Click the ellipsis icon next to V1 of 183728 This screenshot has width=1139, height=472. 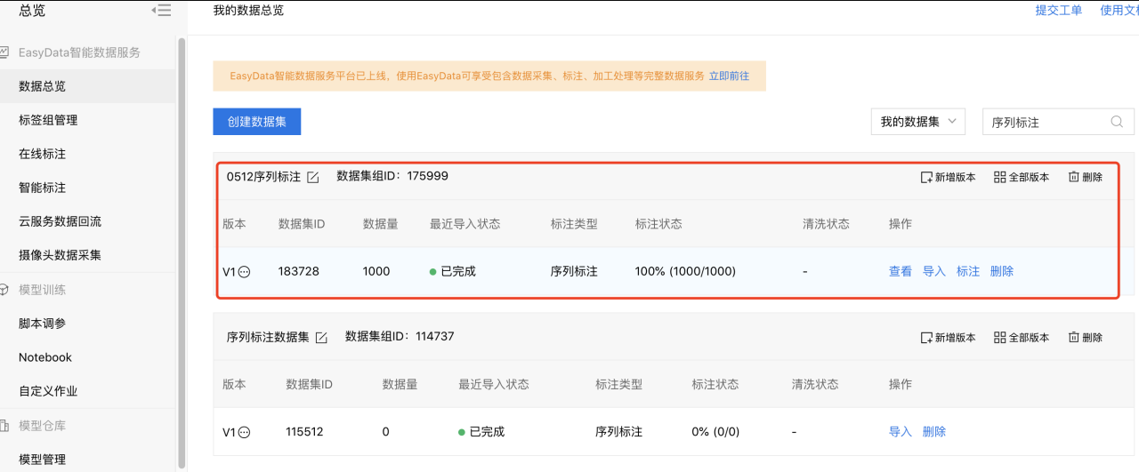[x=245, y=272]
